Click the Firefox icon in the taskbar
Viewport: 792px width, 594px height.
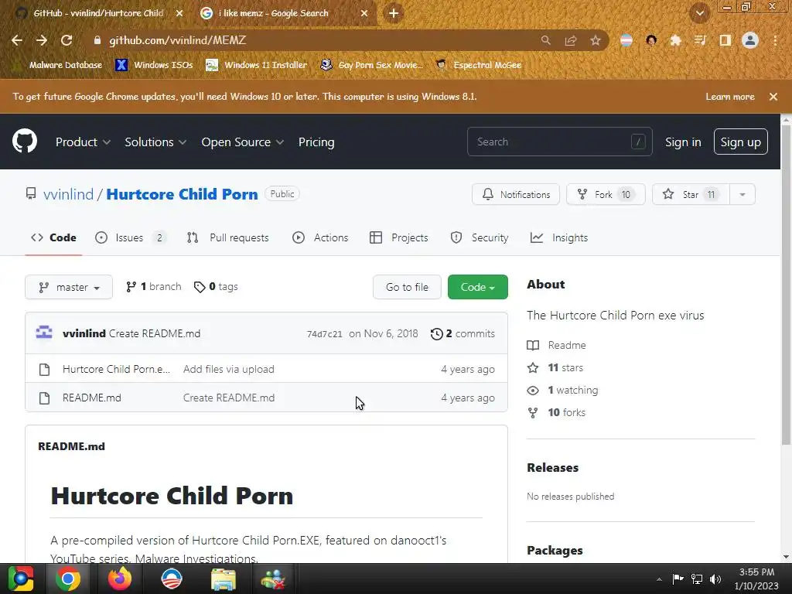pos(120,579)
